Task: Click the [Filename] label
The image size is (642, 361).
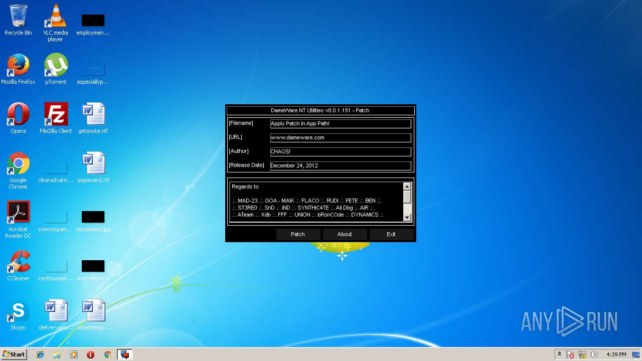Action: [x=241, y=123]
